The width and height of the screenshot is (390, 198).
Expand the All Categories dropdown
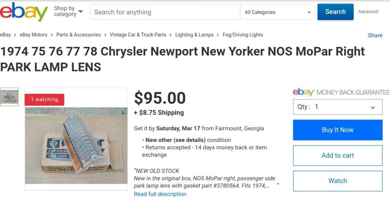(x=278, y=12)
